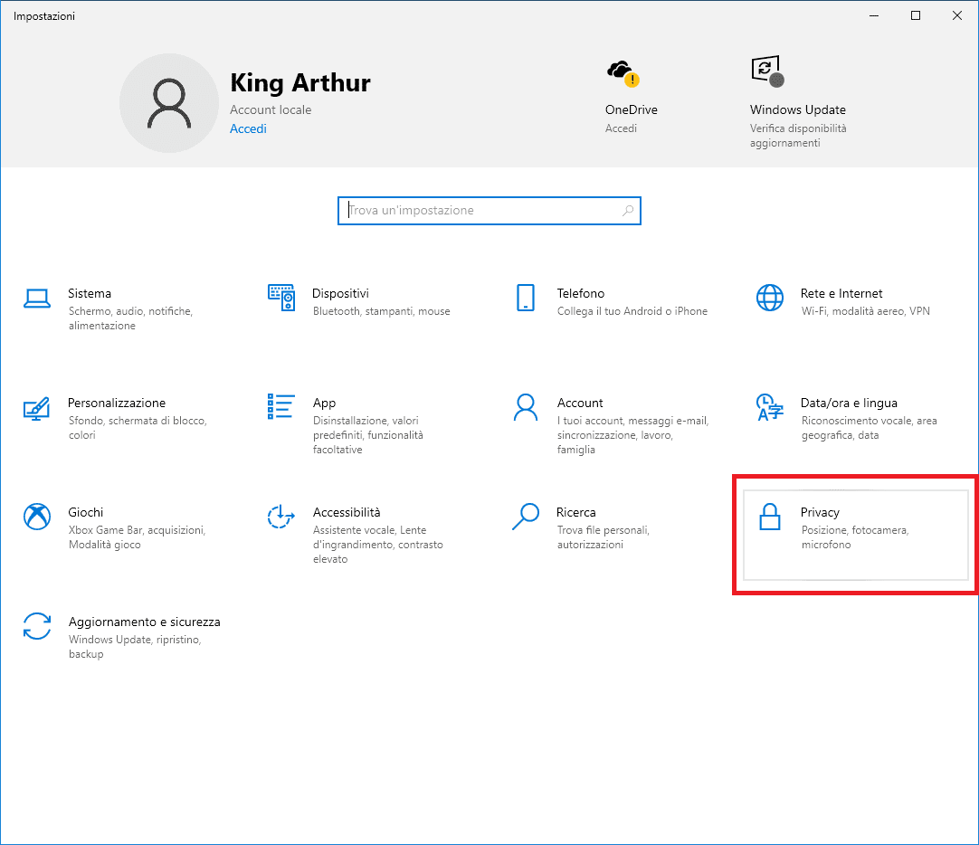Screen dimensions: 979x845
Task: Click the King Arthur profile avatar
Action: coord(169,102)
